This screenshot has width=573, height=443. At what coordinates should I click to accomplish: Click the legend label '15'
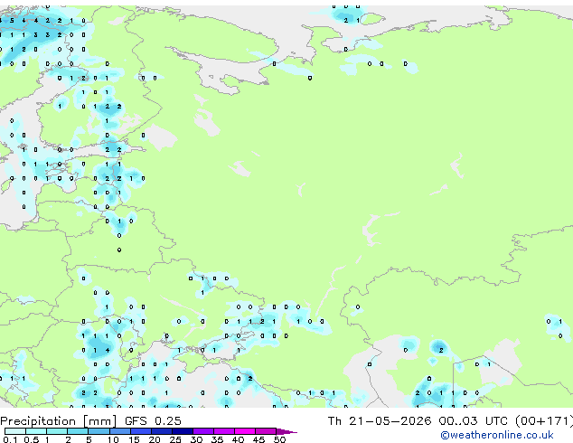tap(134, 439)
